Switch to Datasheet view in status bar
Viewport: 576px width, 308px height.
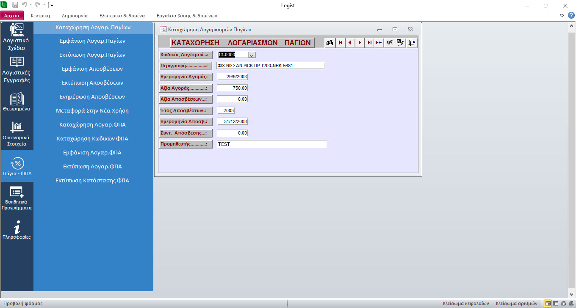(x=556, y=303)
